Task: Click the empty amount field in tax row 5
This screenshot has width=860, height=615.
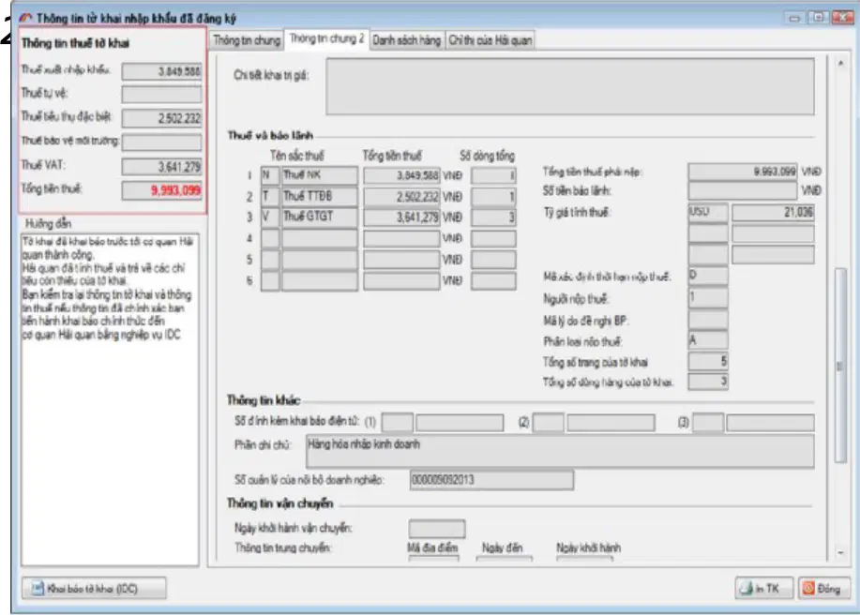Action: pos(401,260)
